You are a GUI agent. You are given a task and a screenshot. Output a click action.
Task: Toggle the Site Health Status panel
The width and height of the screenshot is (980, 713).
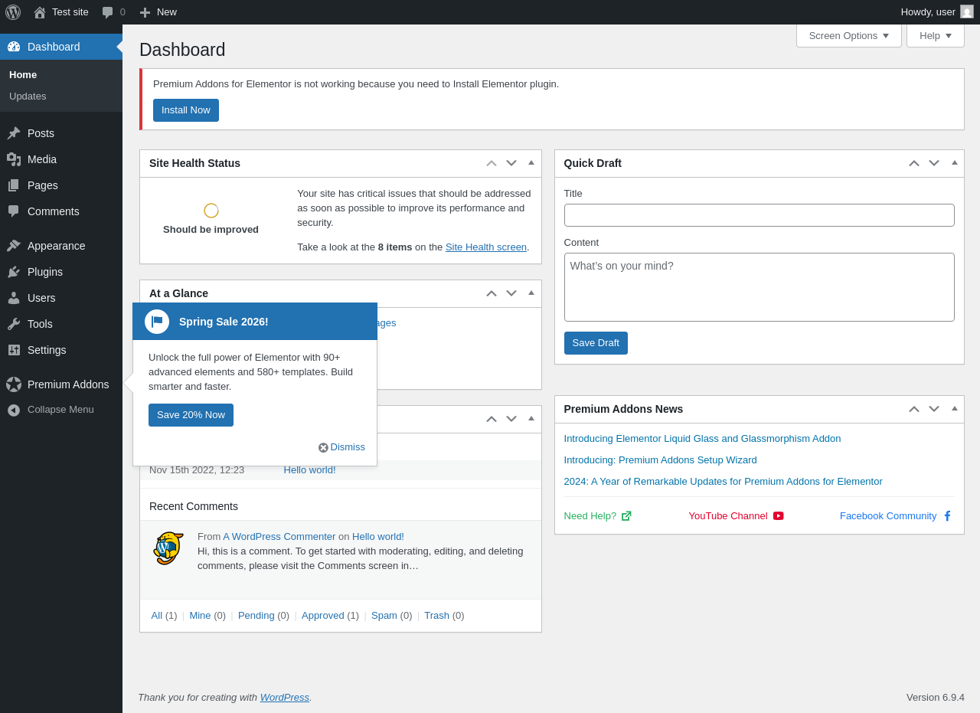531,163
